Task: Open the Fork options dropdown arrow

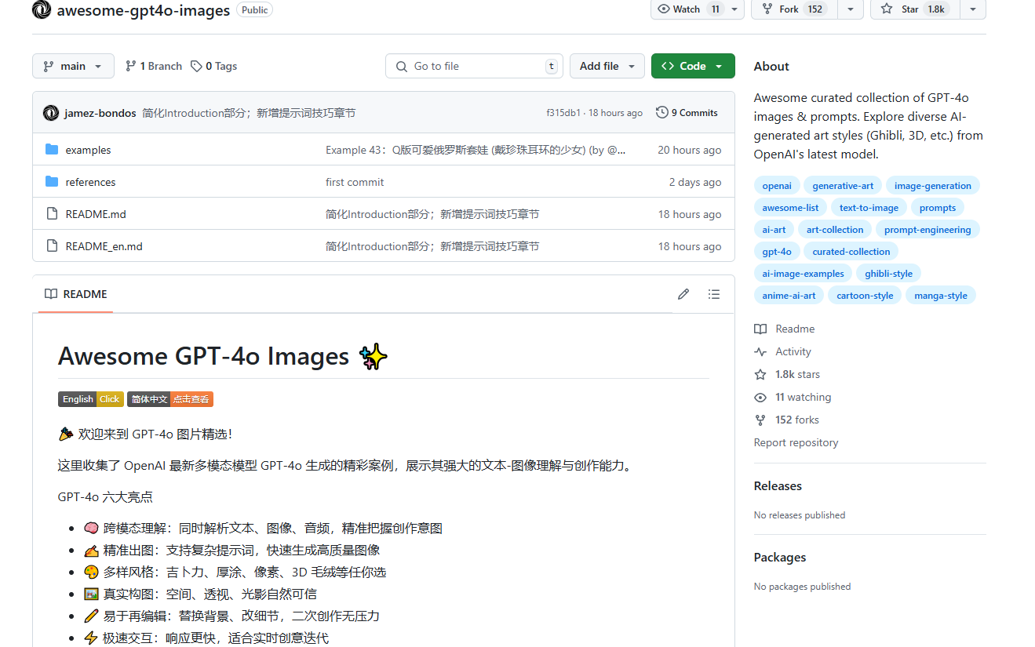Action: coord(851,9)
